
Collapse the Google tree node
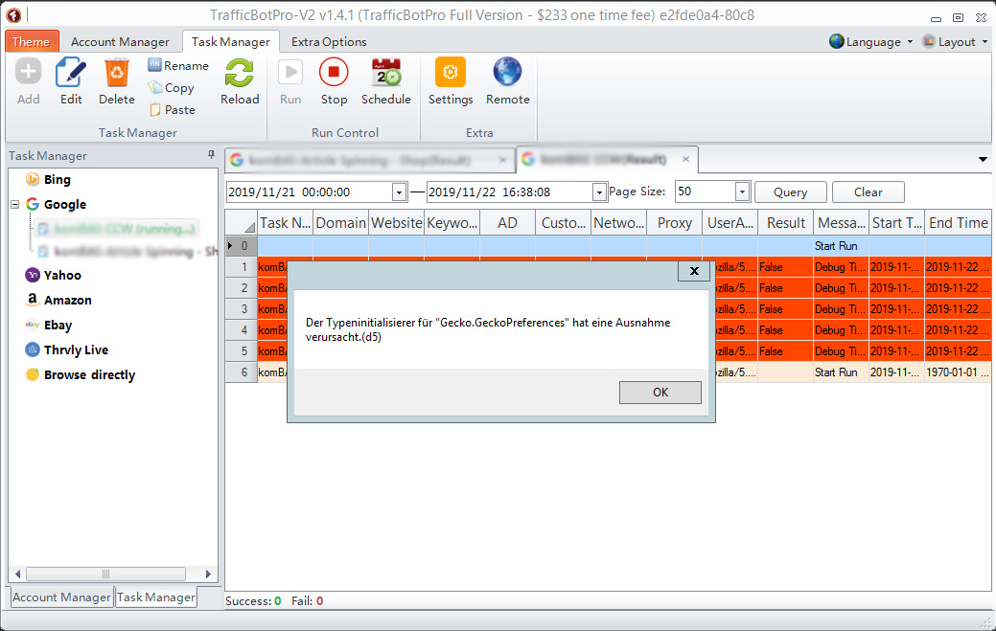pos(15,205)
